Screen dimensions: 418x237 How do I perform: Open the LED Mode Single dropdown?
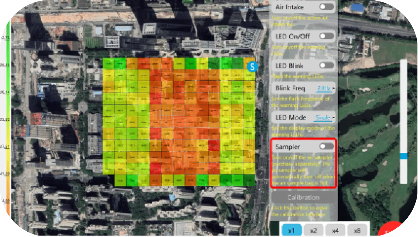(x=325, y=117)
